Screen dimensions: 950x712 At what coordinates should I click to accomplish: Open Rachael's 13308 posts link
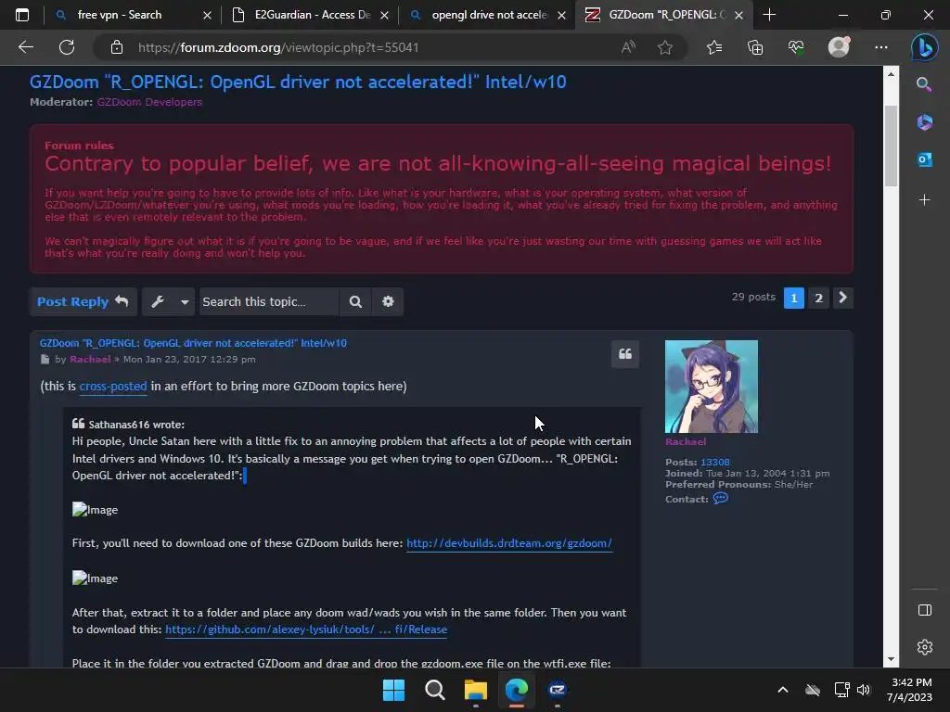click(x=715, y=462)
